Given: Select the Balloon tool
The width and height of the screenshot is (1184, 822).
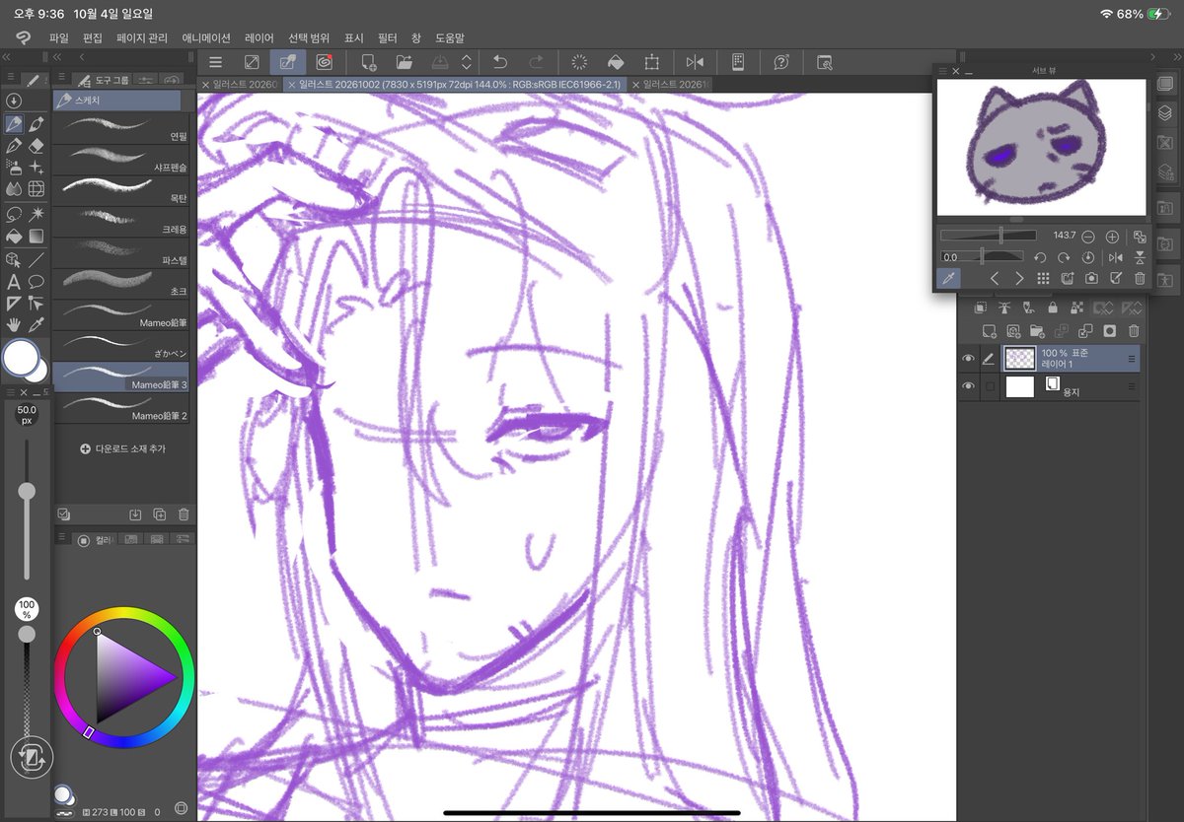Looking at the screenshot, I should coord(37,281).
